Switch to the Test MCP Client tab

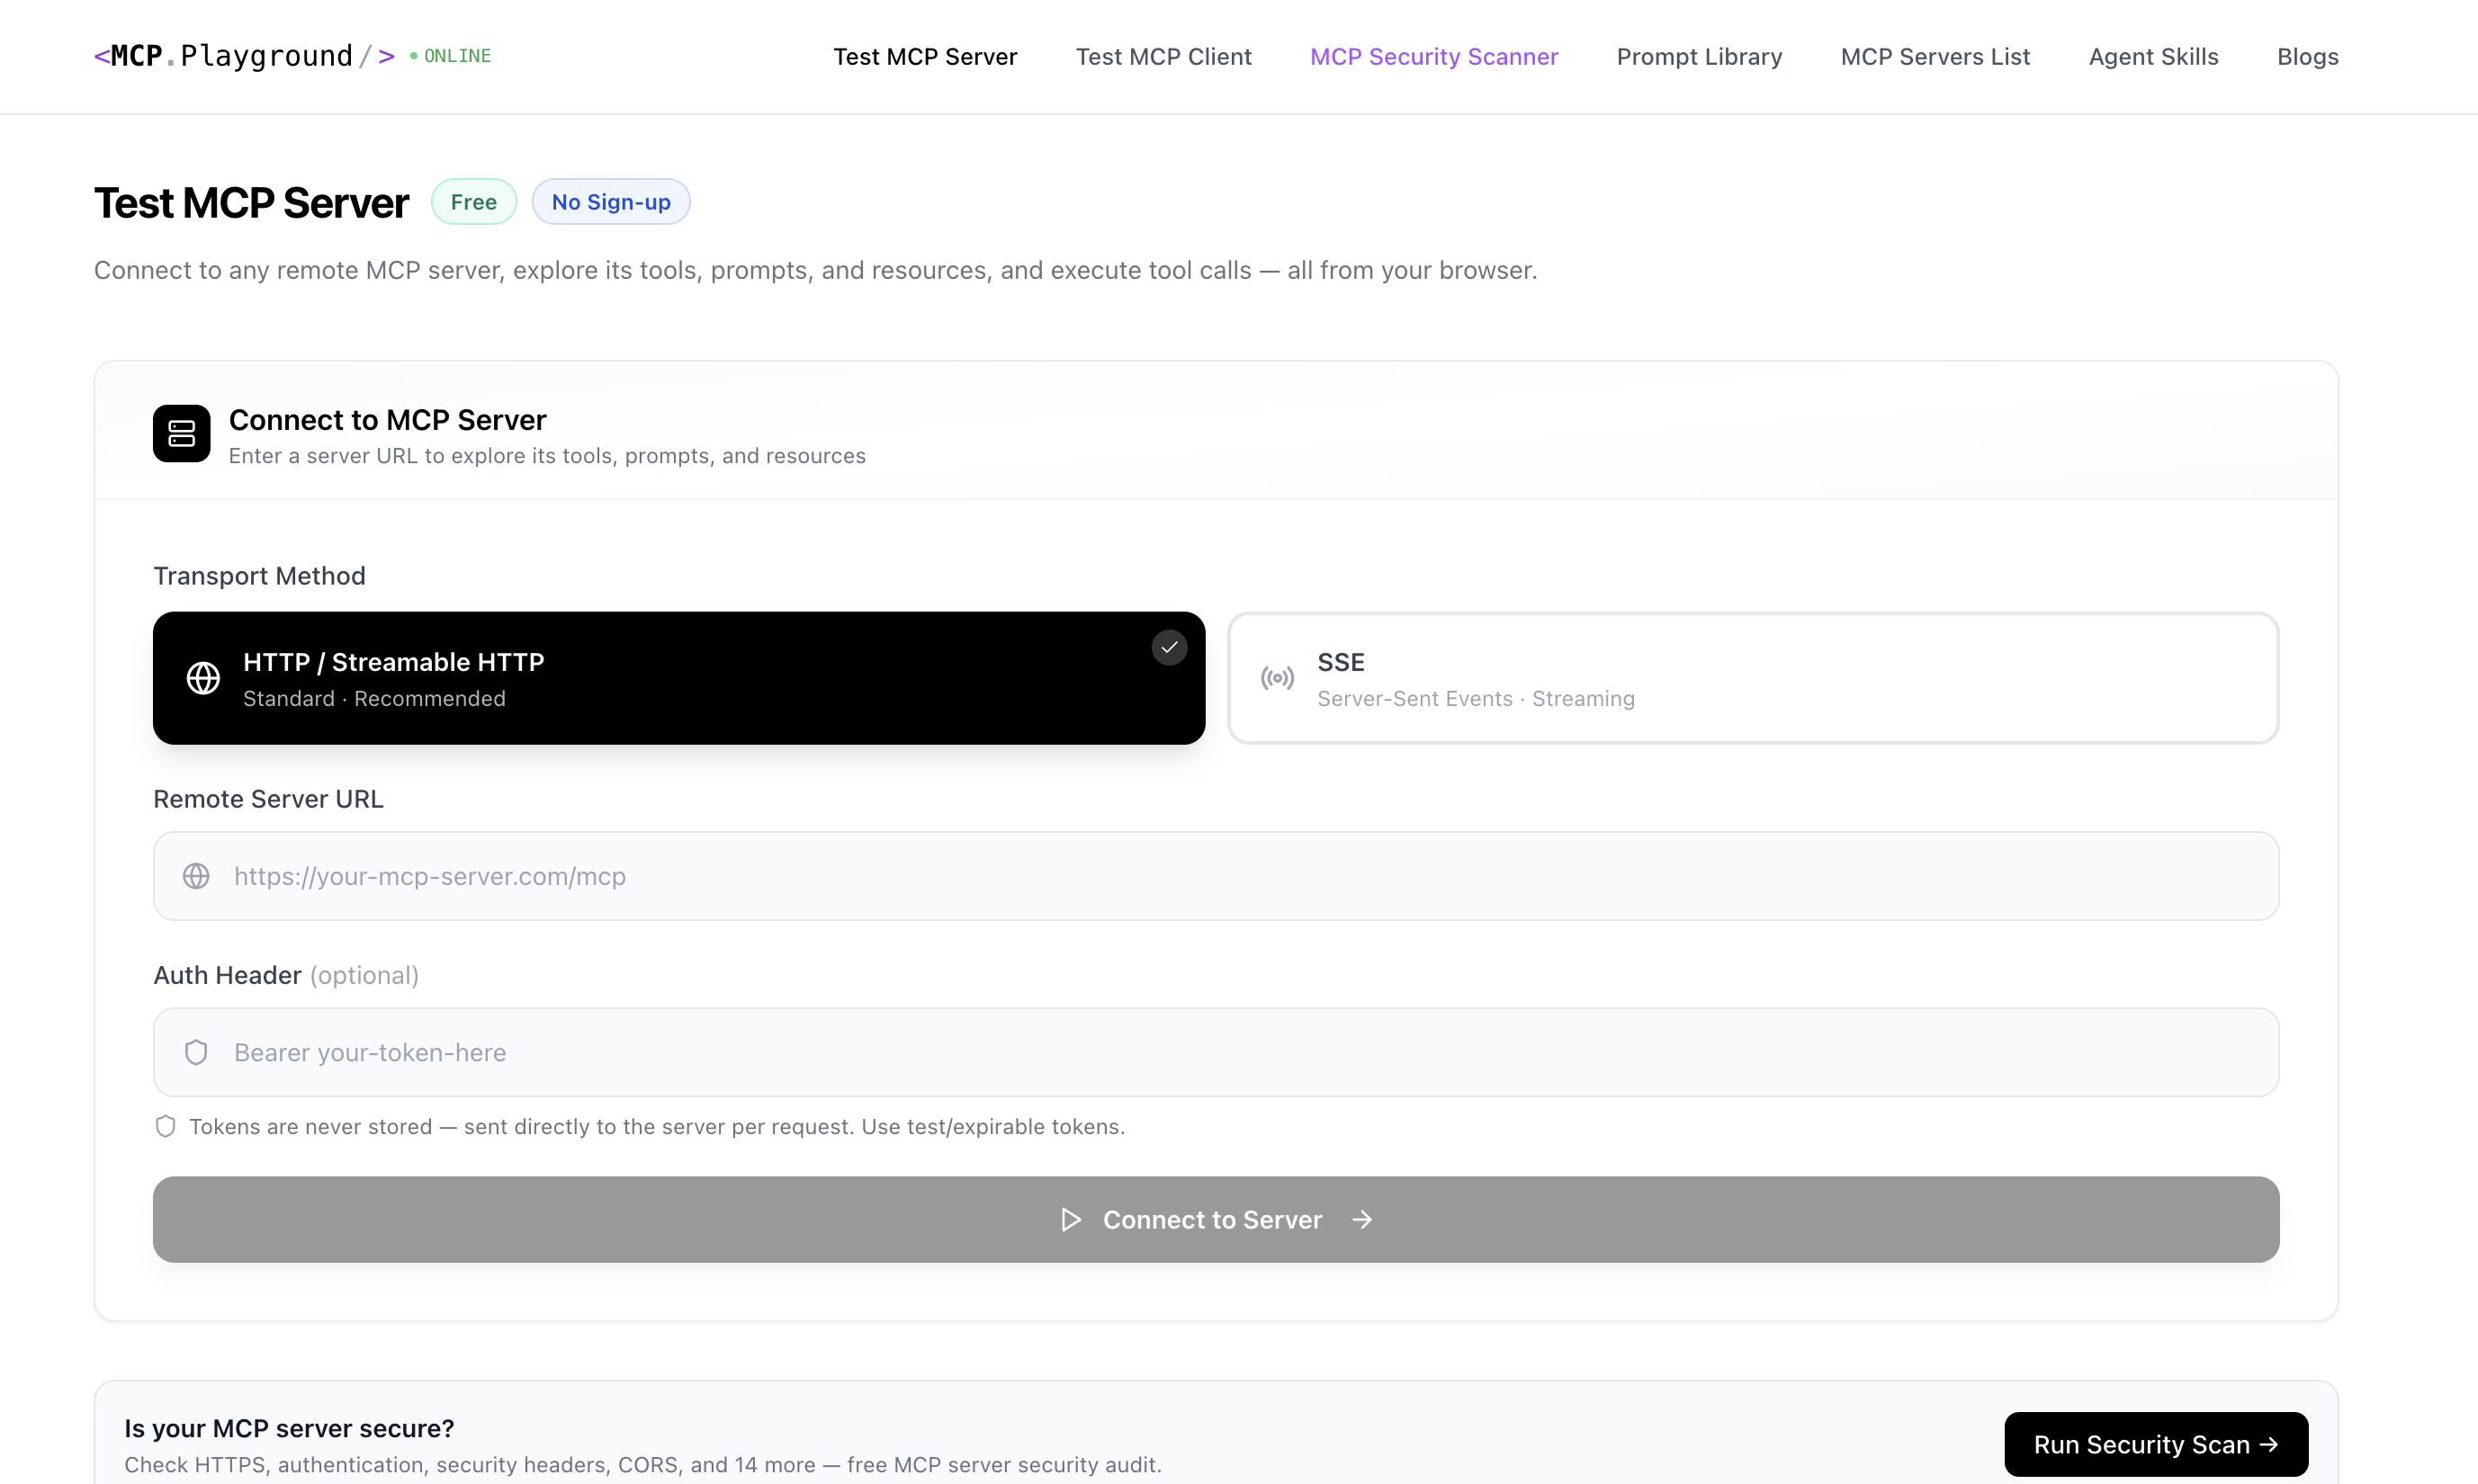coord(1163,56)
